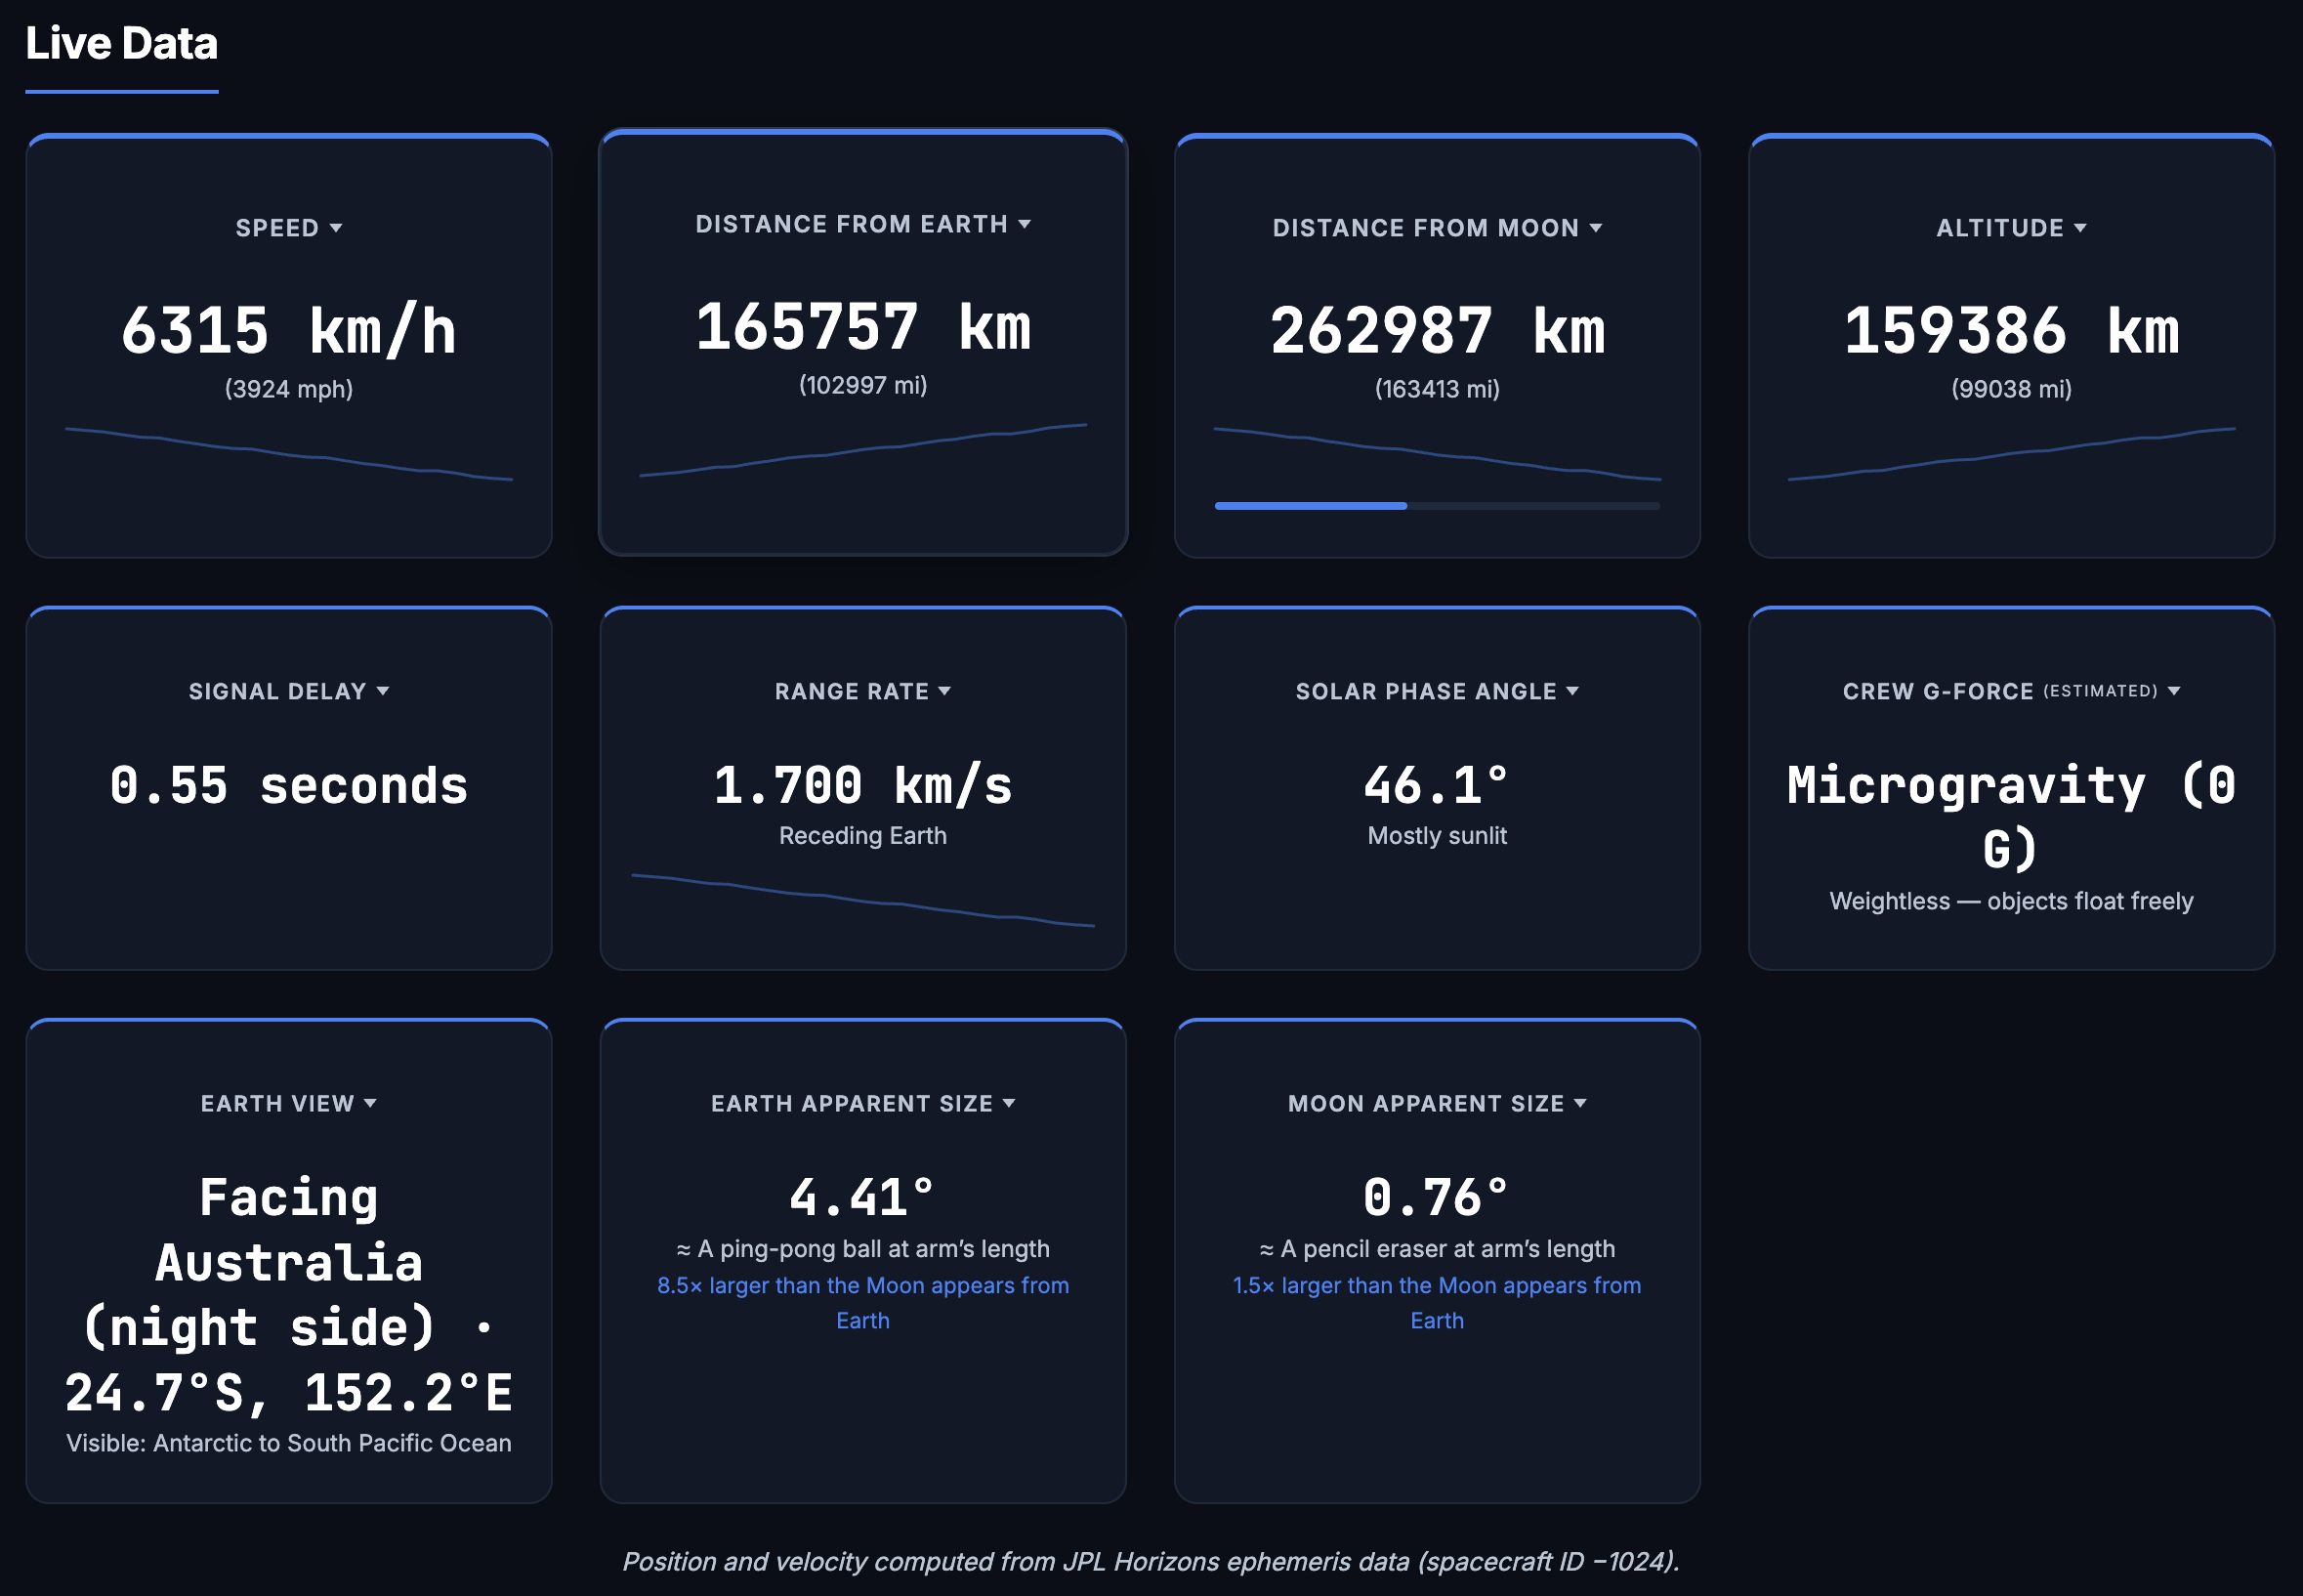Screen dimensions: 2303x1596
Task: Expand Distance From Moon dropdown caret
Action: [x=1596, y=228]
